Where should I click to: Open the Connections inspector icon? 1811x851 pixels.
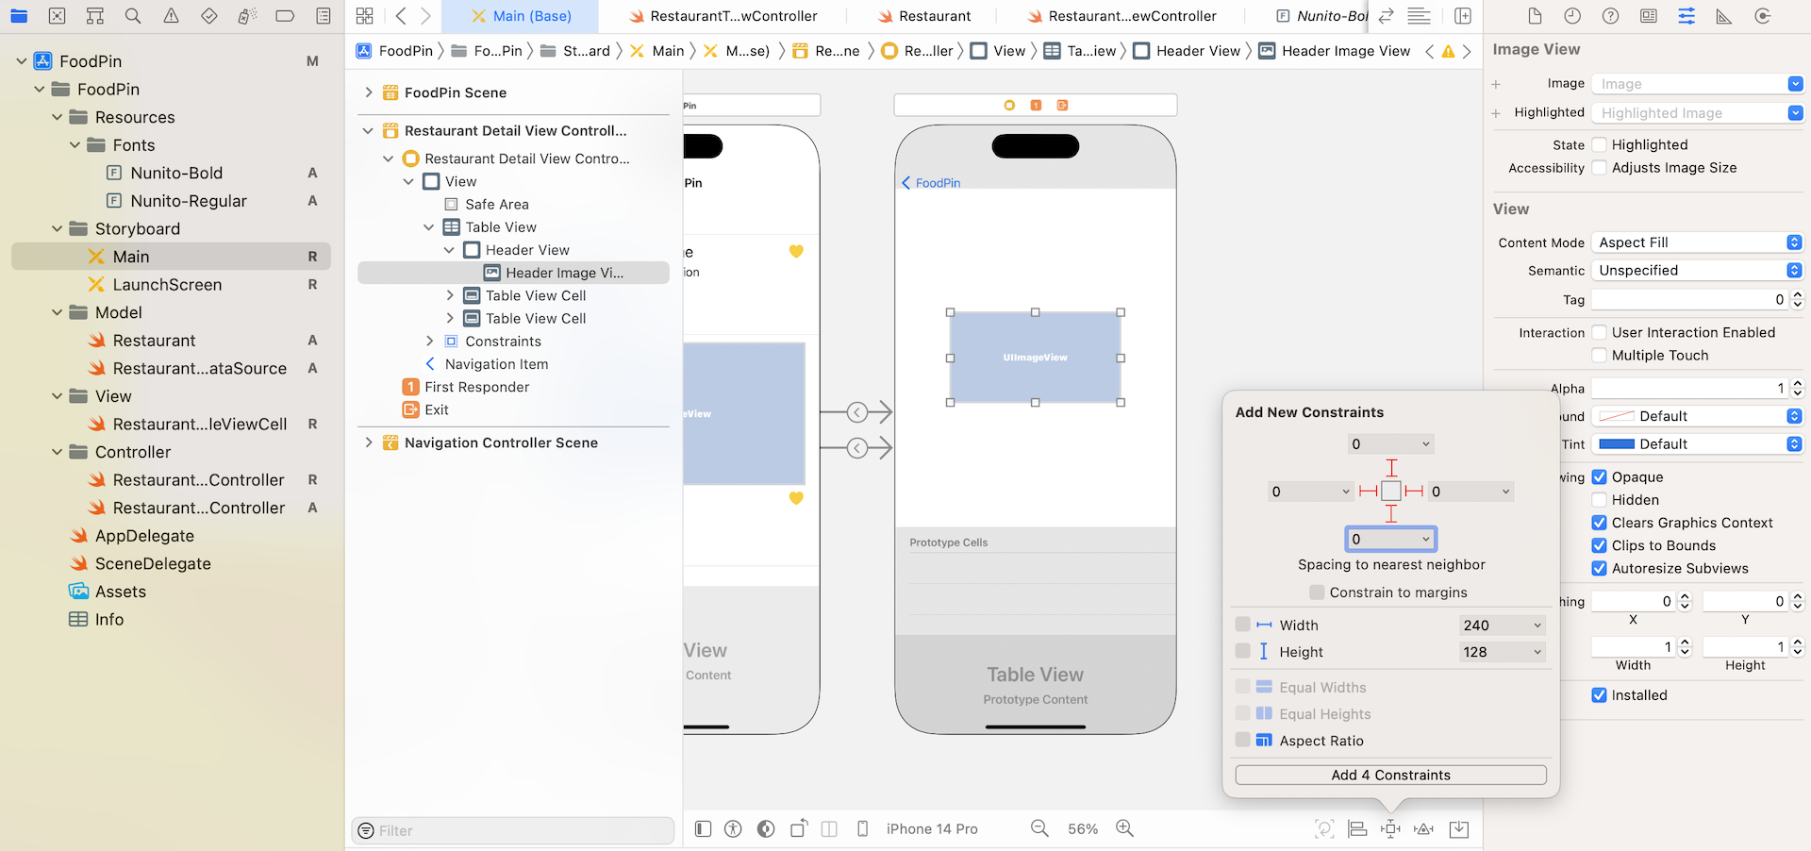[1763, 16]
